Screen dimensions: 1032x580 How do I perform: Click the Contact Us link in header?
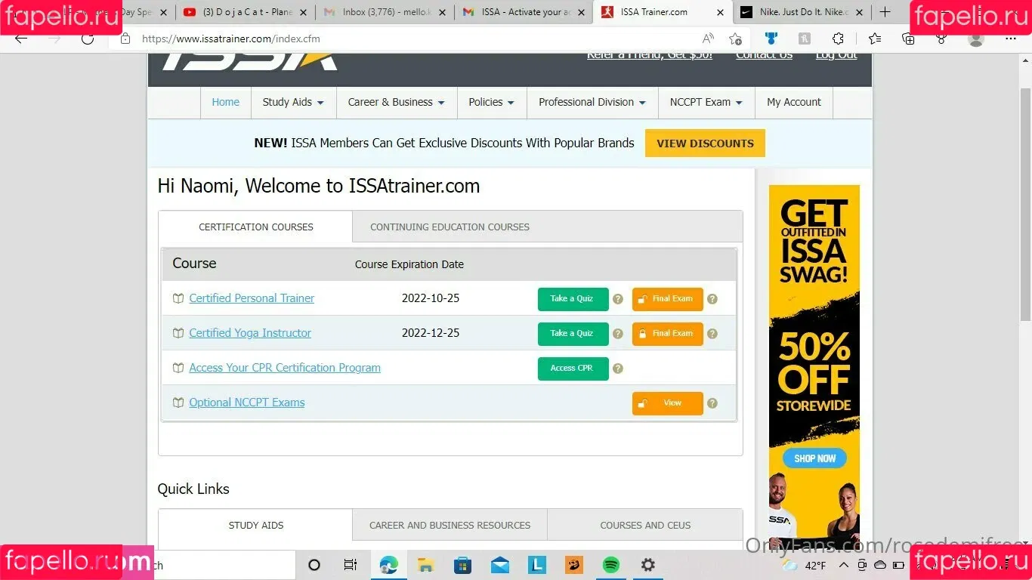(764, 54)
